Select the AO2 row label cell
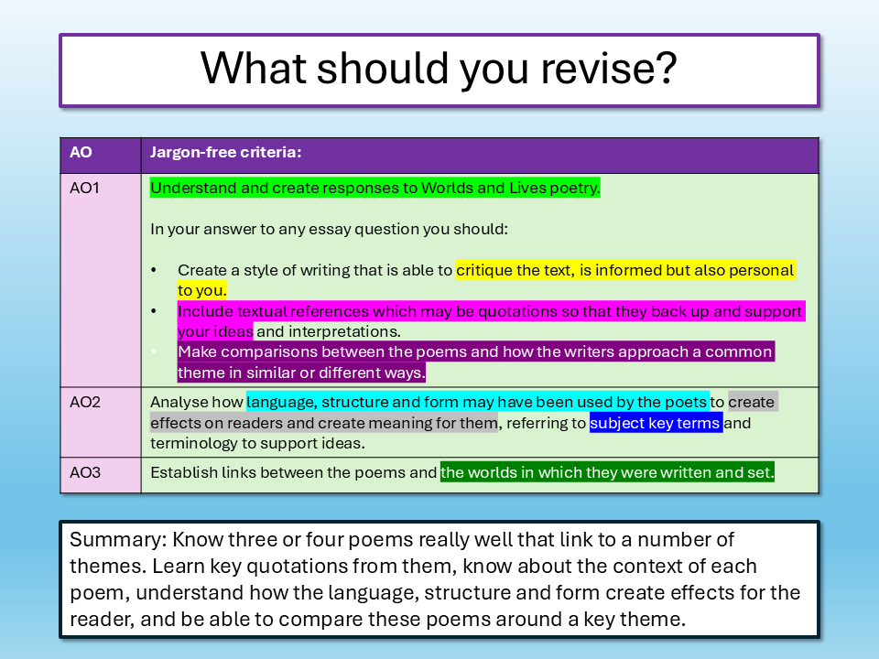Image resolution: width=879 pixels, height=659 pixels. [85, 402]
